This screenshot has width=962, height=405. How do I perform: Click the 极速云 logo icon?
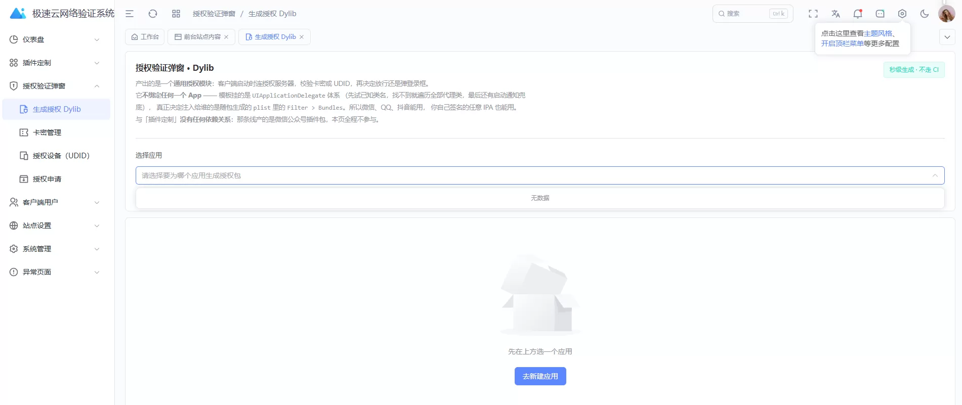tap(18, 14)
